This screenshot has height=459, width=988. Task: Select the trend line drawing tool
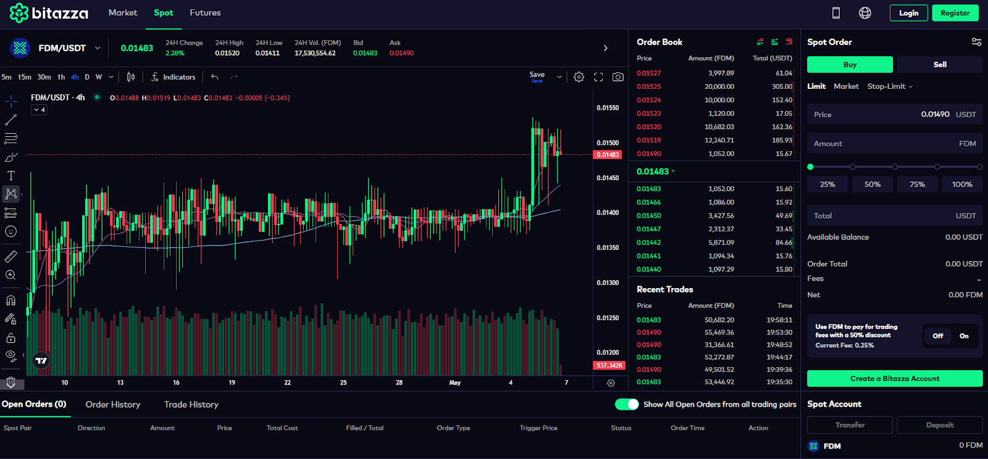pyautogui.click(x=11, y=120)
